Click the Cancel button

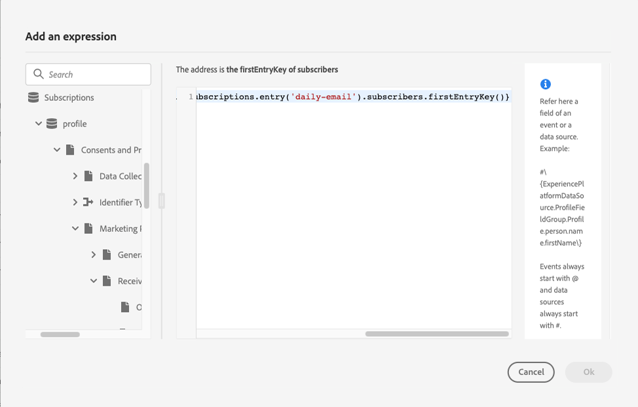(531, 372)
